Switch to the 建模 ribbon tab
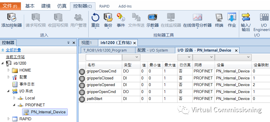The height and width of the screenshot is (122, 270). pos(46,6)
